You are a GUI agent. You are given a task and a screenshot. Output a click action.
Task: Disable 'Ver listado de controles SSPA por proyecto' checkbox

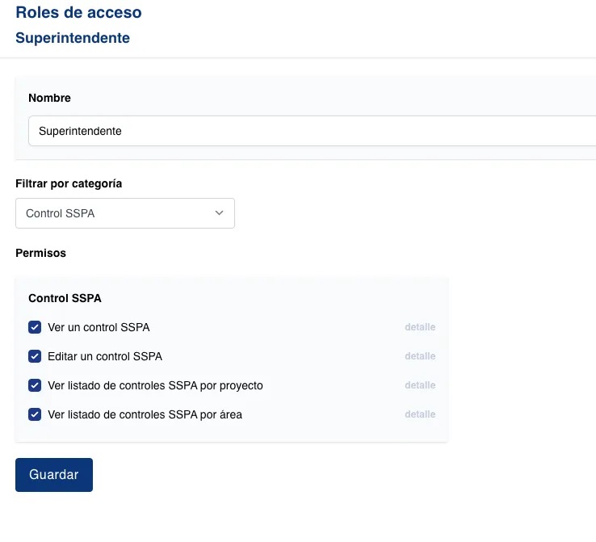[35, 385]
